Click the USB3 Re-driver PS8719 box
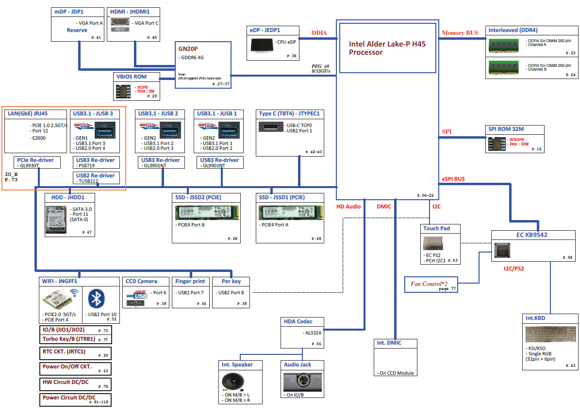 point(96,162)
